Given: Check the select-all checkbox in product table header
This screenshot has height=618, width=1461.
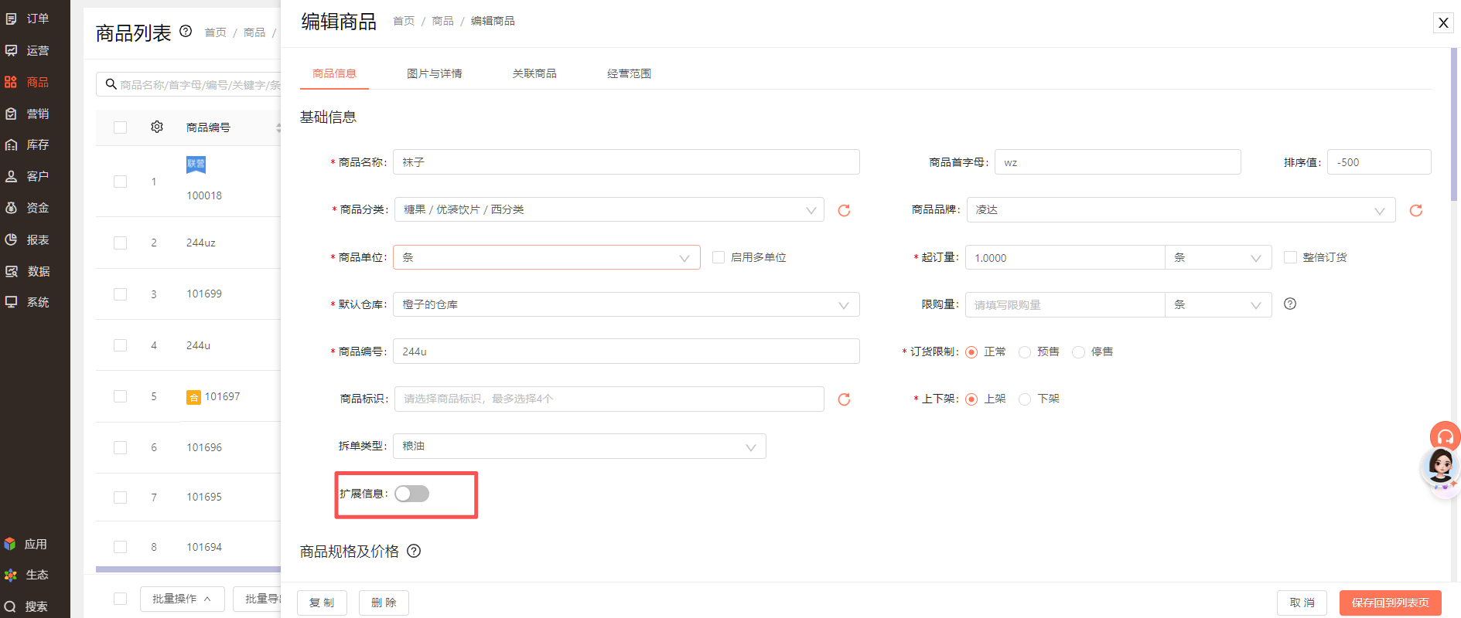Looking at the screenshot, I should click(120, 127).
